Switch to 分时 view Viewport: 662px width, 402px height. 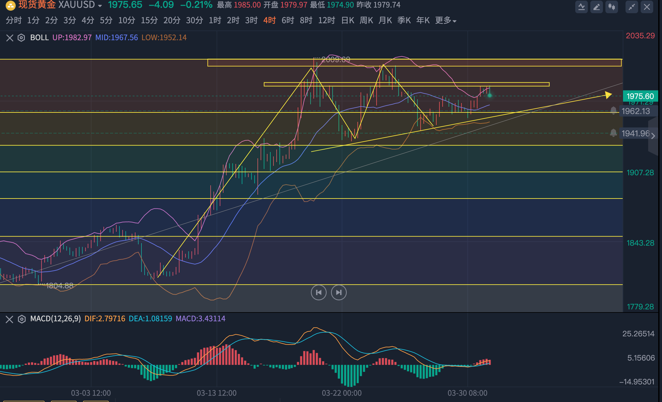click(14, 21)
